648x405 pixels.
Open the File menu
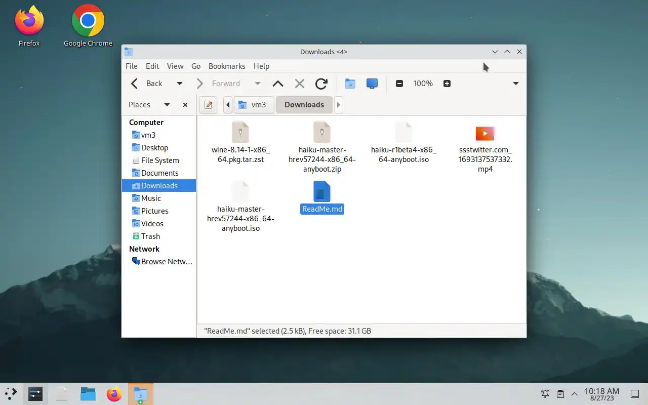pyautogui.click(x=132, y=66)
